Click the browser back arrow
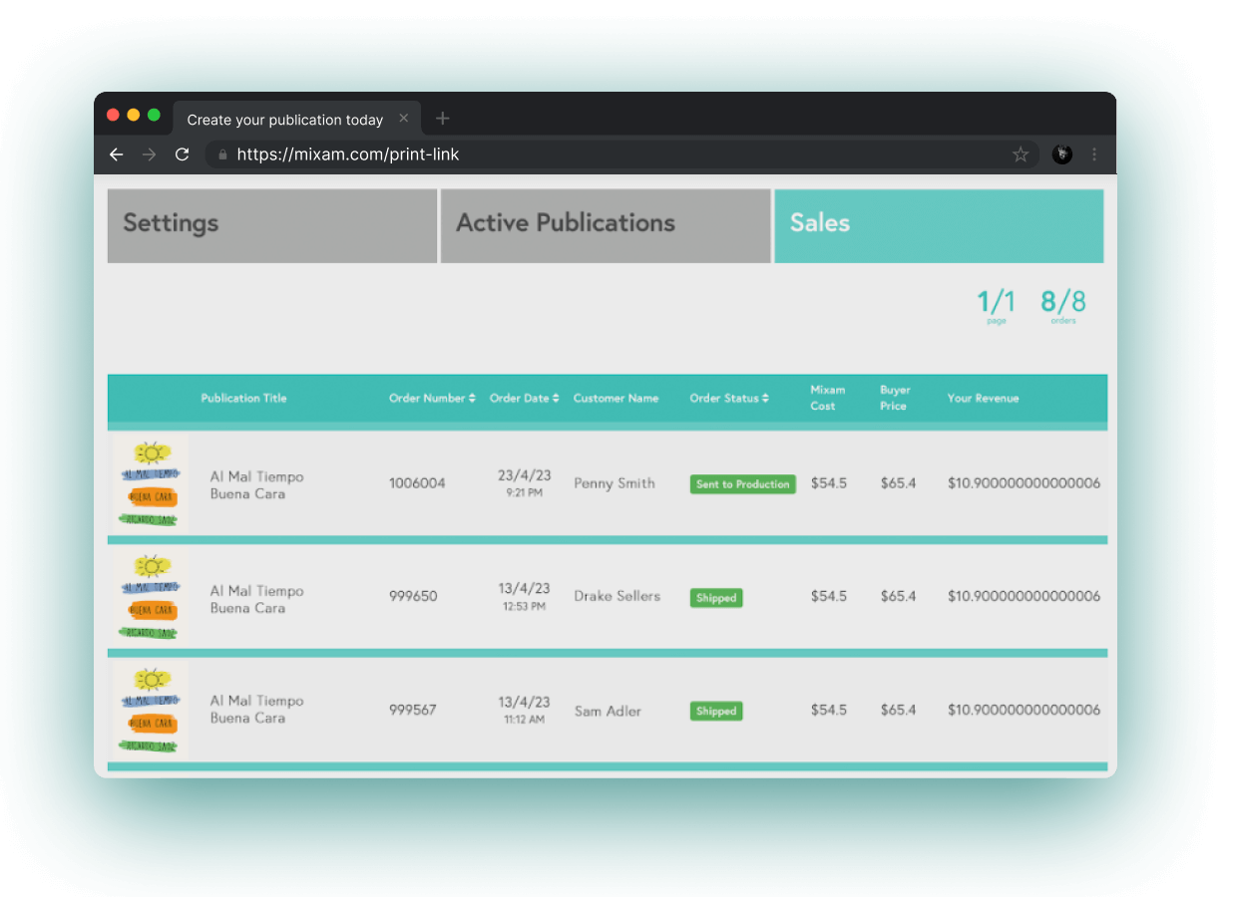Image resolution: width=1235 pixels, height=897 pixels. pos(117,154)
